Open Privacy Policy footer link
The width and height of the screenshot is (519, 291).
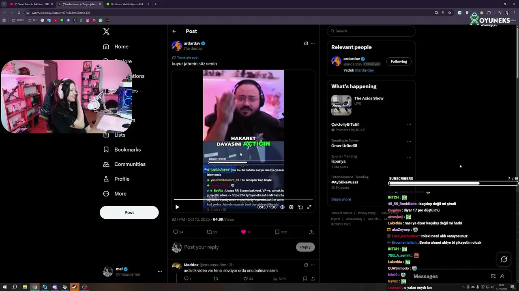coord(367,213)
